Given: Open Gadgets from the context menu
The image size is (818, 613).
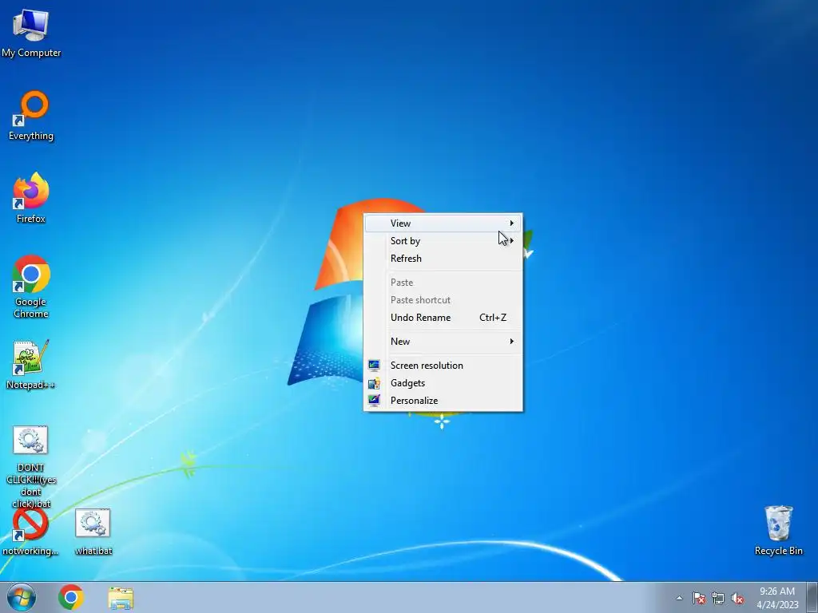Looking at the screenshot, I should tap(443, 383).
